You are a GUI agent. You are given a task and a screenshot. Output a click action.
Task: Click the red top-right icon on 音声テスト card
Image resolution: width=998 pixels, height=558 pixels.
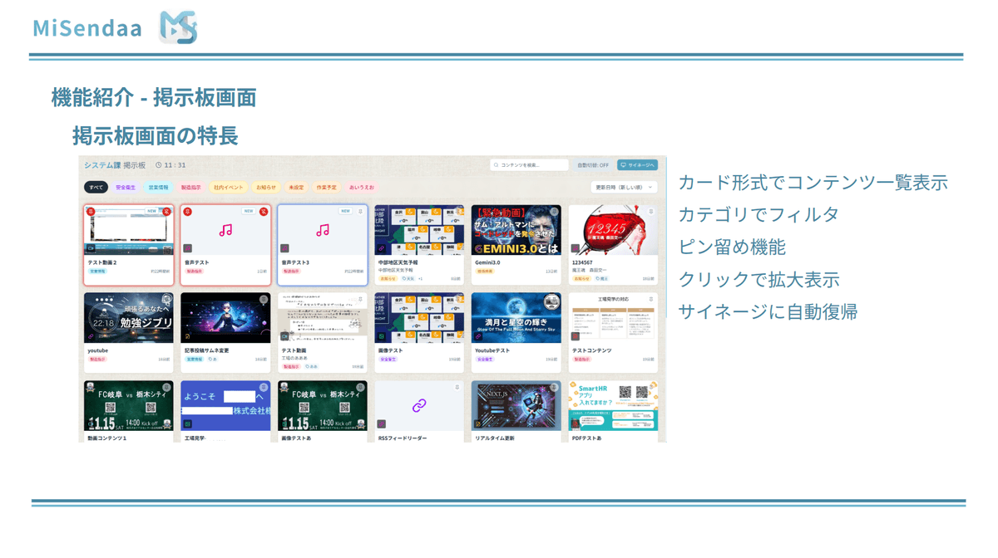pos(263,212)
